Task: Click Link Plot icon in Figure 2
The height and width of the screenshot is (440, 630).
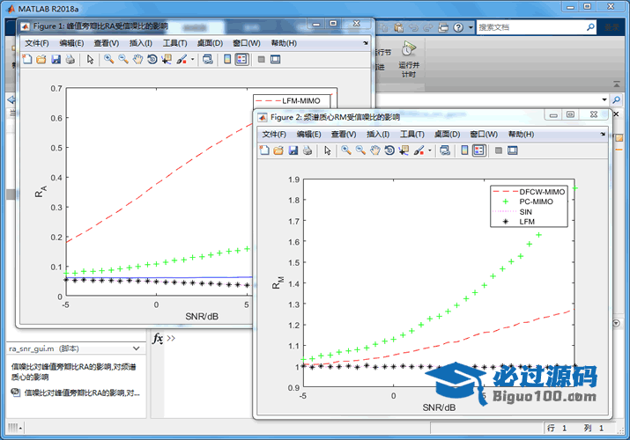Action: 445,150
